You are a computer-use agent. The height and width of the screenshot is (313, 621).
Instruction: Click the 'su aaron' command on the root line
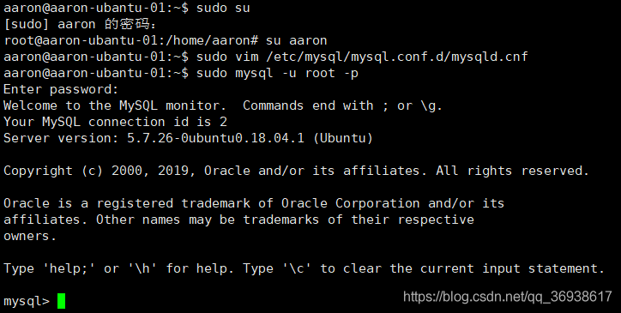(x=296, y=40)
